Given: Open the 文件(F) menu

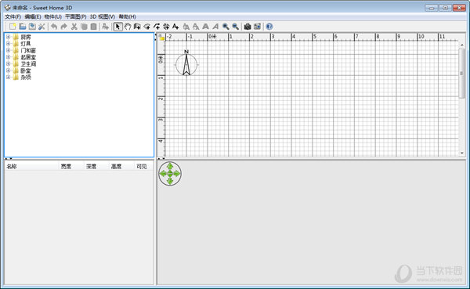Looking at the screenshot, I should click(x=13, y=16).
